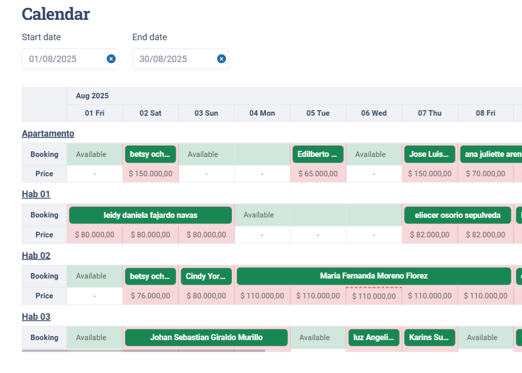Screen dimensions: 522x373
Task: Open the Hab 03 listing link
Action: coord(36,316)
